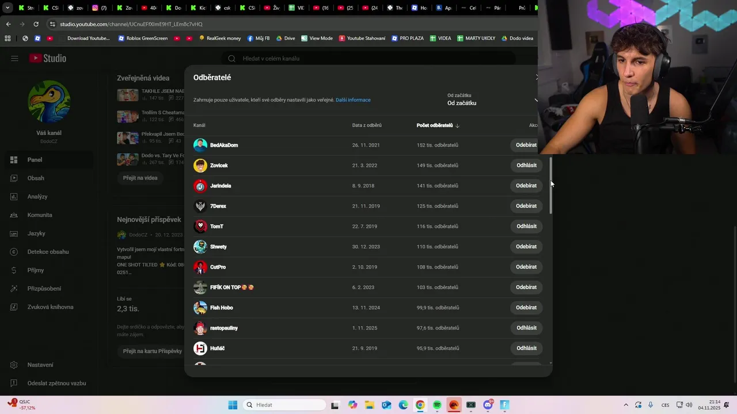Open TomT channel avatar
This screenshot has width=737, height=414.
coord(200,227)
